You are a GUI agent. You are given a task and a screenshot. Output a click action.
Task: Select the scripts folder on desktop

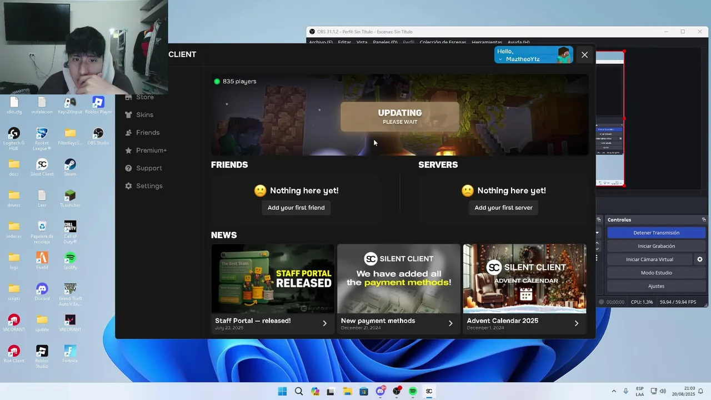point(14,292)
